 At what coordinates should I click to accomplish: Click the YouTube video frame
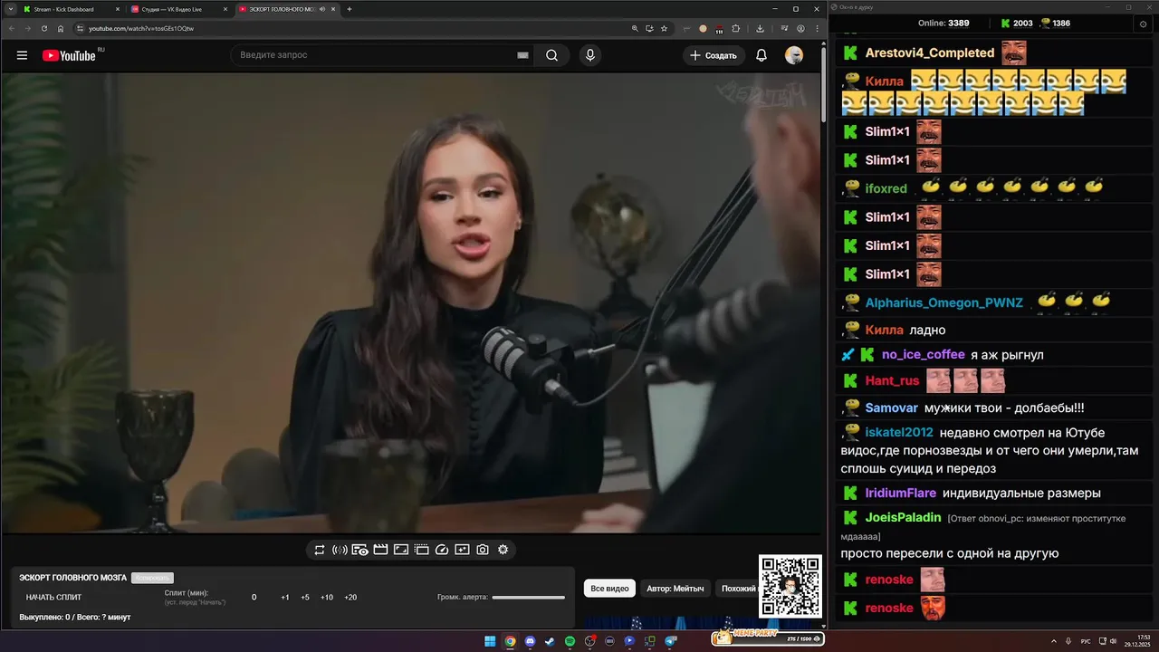coord(410,303)
